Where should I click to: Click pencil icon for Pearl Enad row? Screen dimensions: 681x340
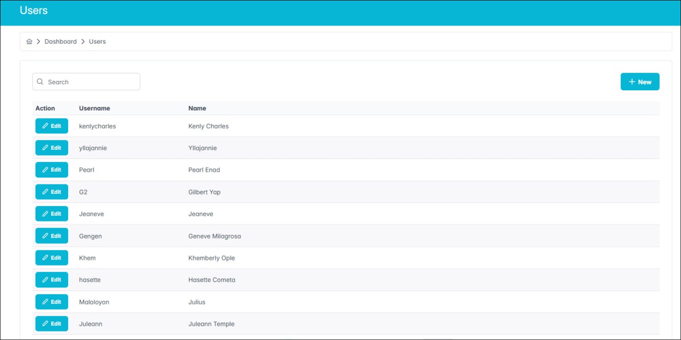pos(45,170)
